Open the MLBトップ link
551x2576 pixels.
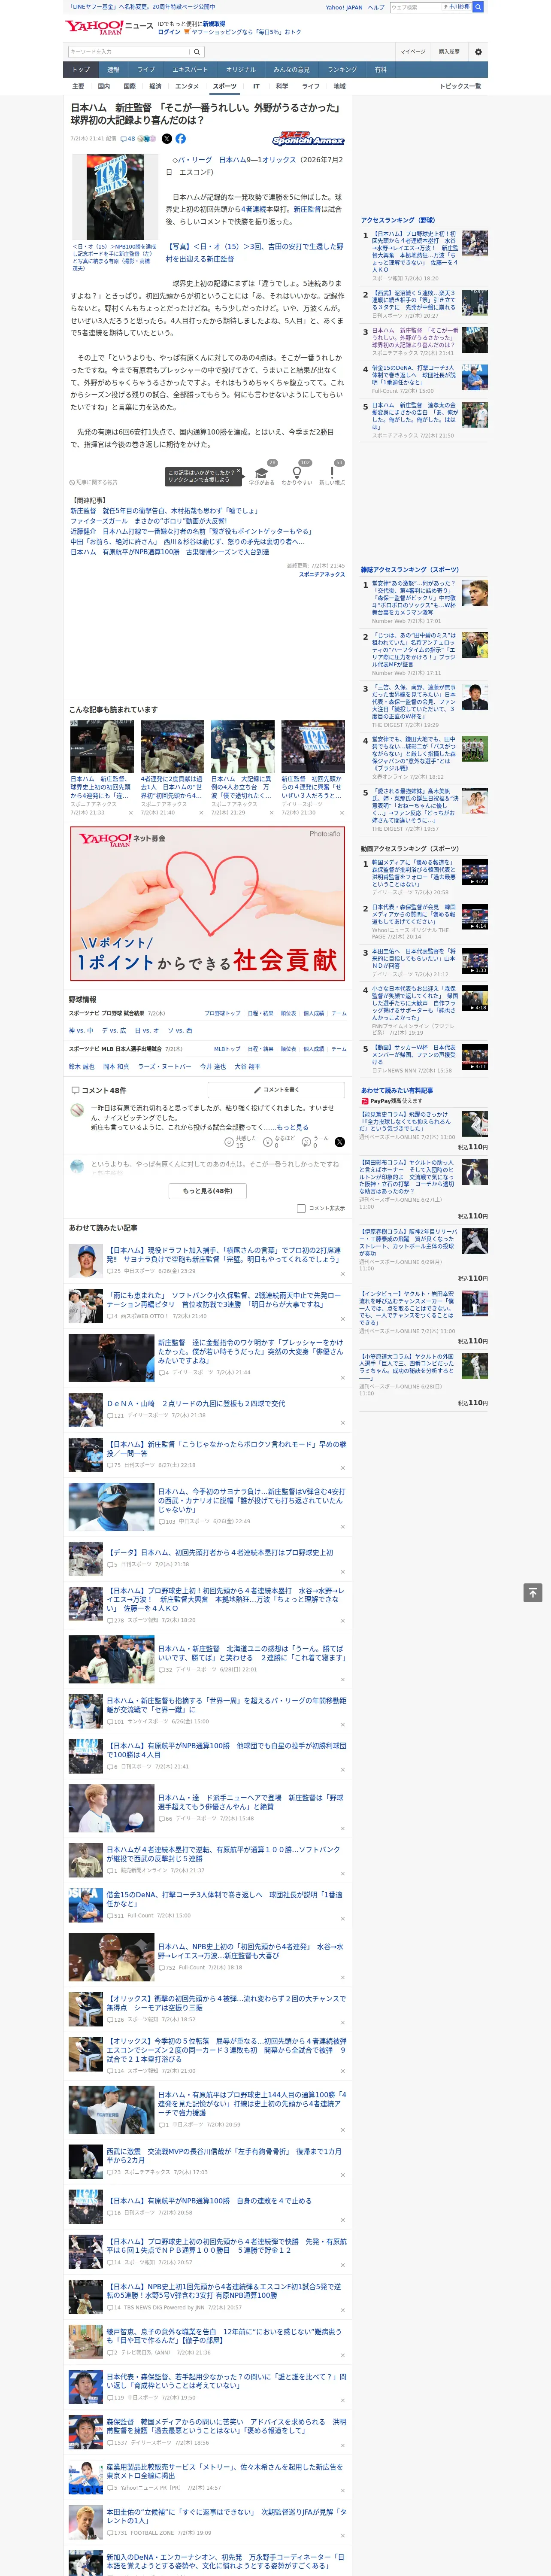(x=227, y=1049)
